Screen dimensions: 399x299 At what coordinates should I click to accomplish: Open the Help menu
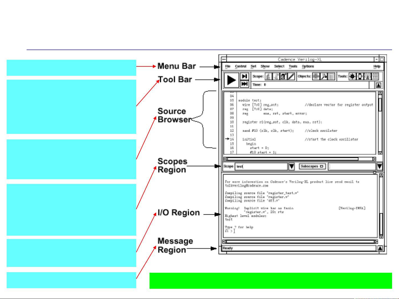pos(377,66)
